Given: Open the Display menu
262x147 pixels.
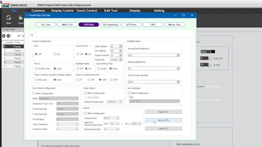Looking at the screenshot, I should tap(135, 11).
